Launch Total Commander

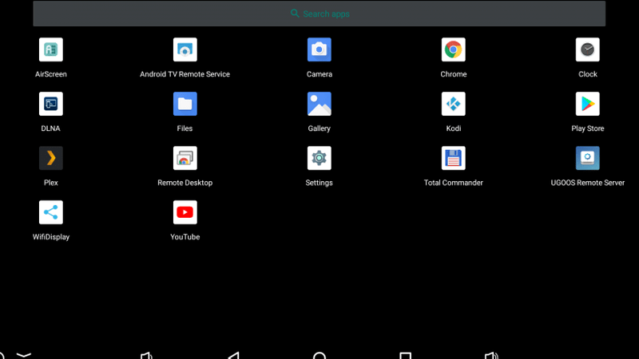point(453,158)
